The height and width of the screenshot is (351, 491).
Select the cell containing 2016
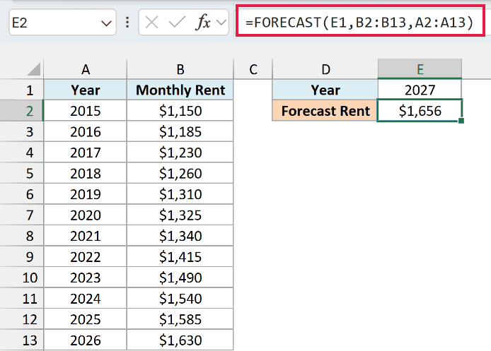[x=86, y=131]
